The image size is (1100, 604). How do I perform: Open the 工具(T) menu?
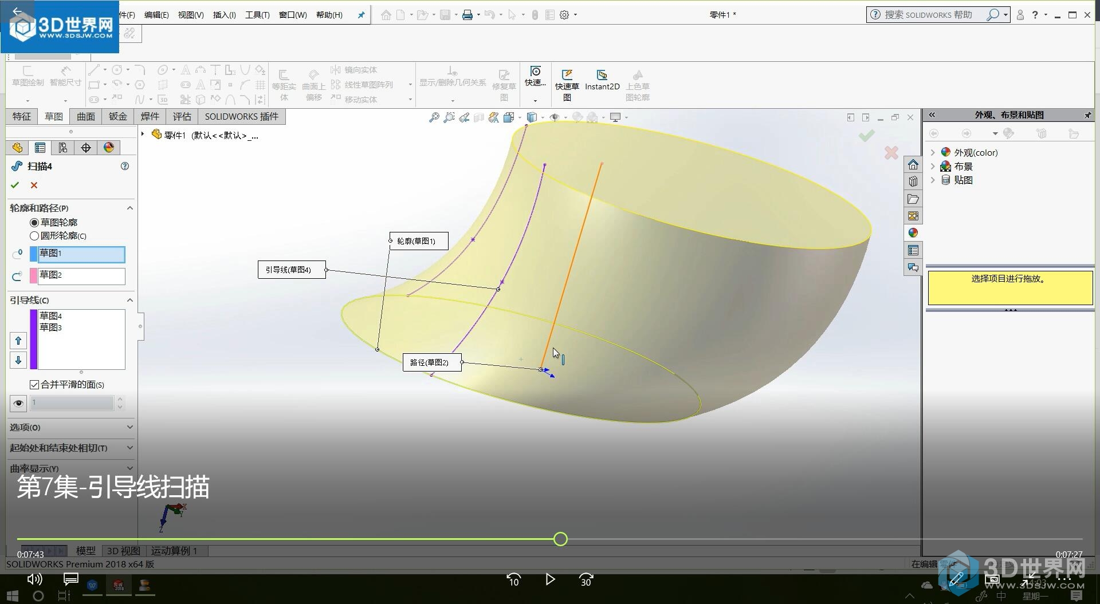[257, 15]
